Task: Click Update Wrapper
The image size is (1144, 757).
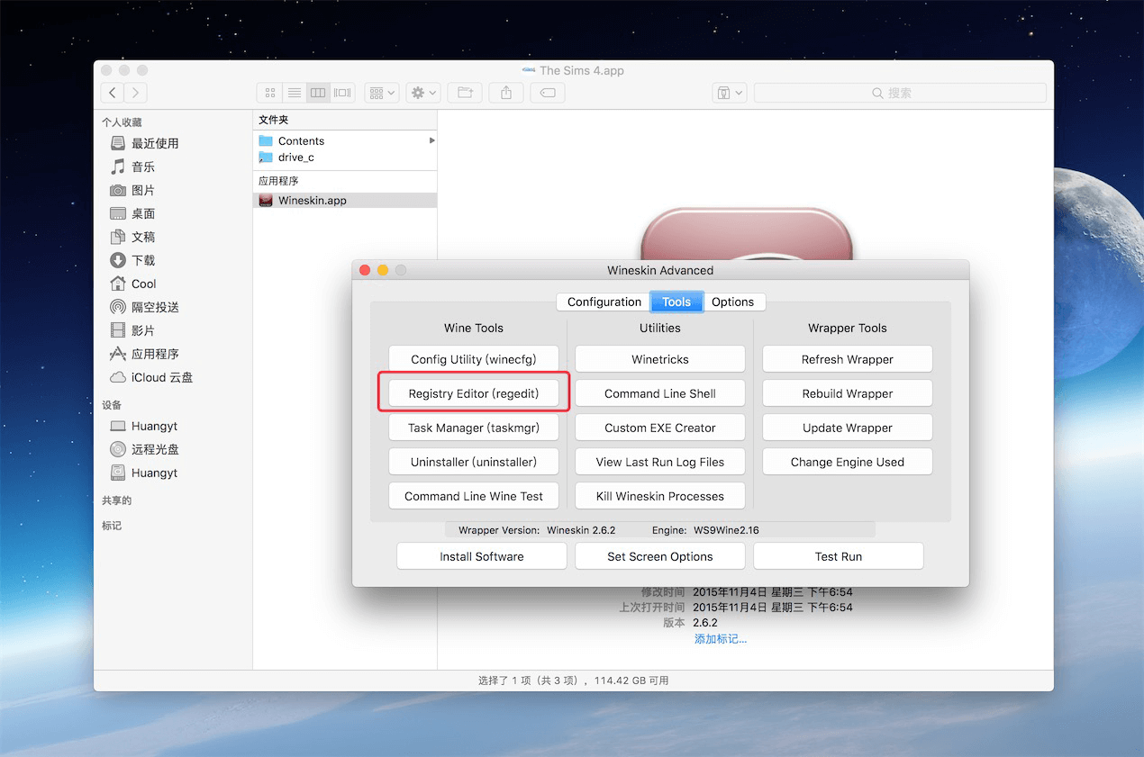Action: [848, 428]
